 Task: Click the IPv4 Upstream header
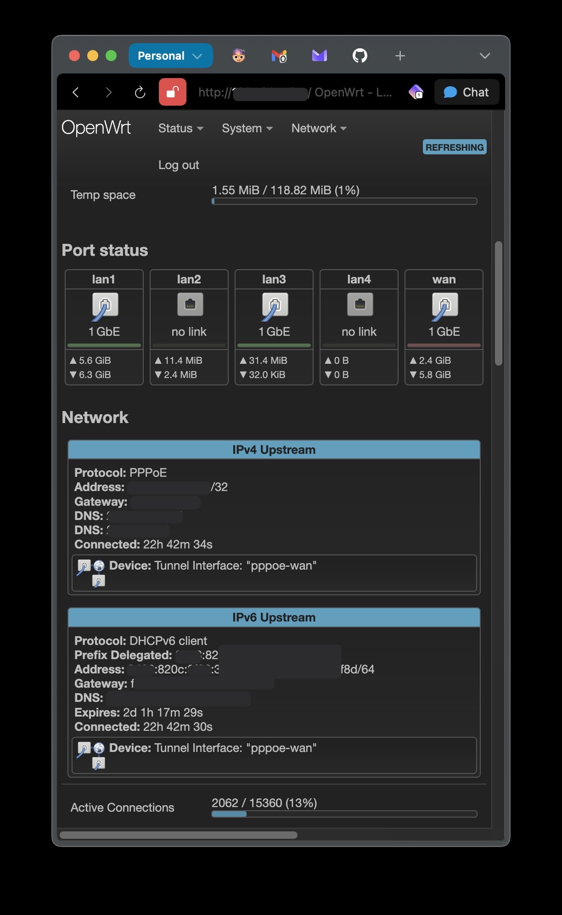click(274, 450)
